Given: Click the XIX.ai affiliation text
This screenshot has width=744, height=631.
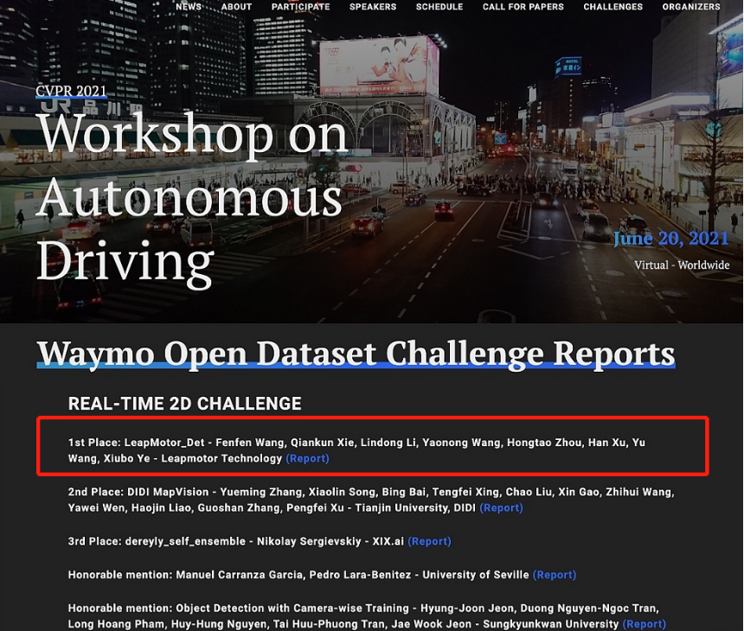Looking at the screenshot, I should pyautogui.click(x=388, y=541).
